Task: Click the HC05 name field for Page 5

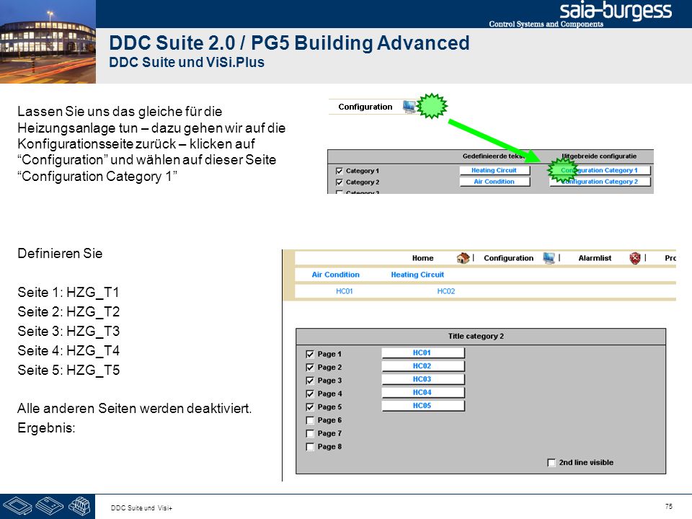Action: (x=423, y=406)
